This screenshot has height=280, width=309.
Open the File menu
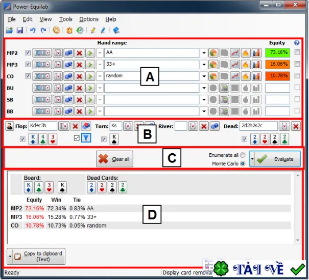coord(12,19)
